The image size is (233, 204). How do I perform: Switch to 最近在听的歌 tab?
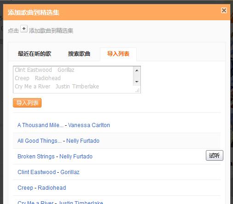pyautogui.click(x=35, y=54)
